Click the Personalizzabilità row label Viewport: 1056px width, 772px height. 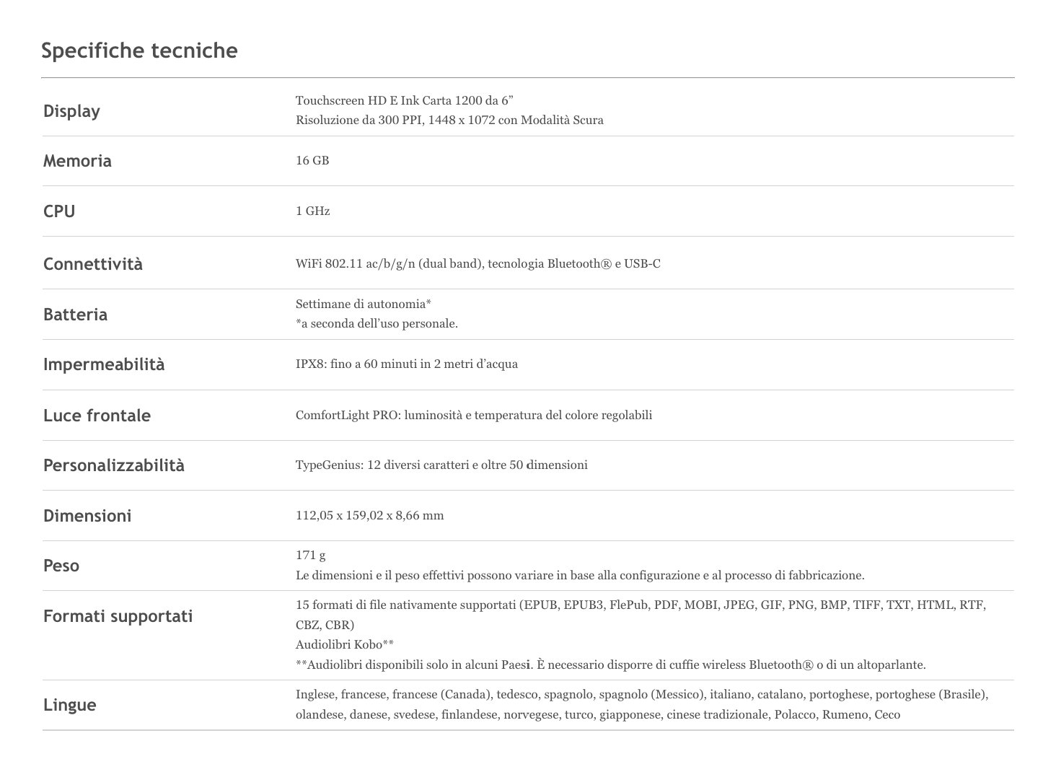(x=114, y=465)
